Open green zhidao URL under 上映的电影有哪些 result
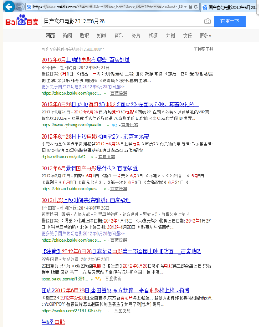The height and width of the screenshot is (327, 259). click(71, 93)
